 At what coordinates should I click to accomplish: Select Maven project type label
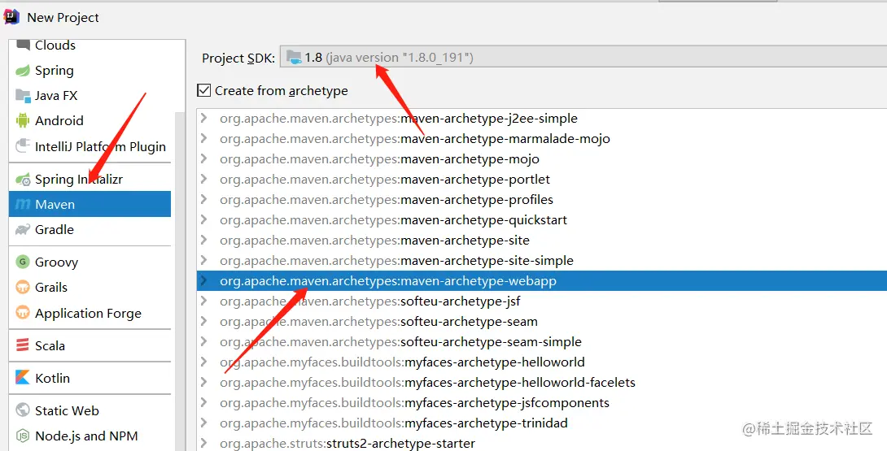tap(55, 204)
